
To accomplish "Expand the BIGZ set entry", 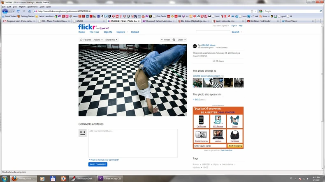I will pyautogui.click(x=194, y=100).
